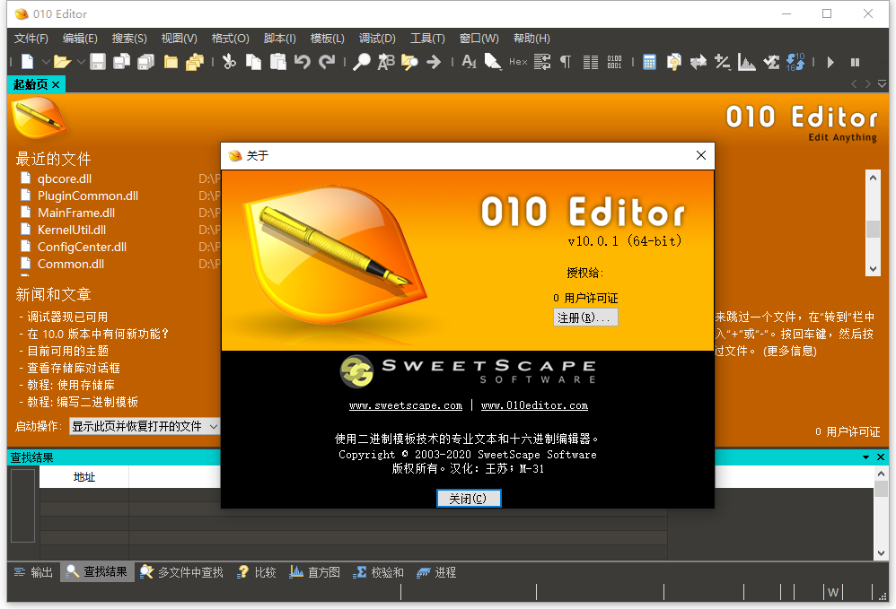Open recent file PluginCommon.dll

point(88,196)
